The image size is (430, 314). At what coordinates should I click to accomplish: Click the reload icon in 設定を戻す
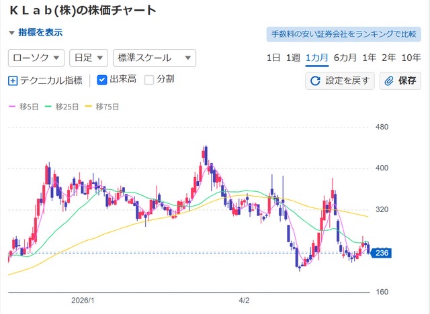point(315,81)
